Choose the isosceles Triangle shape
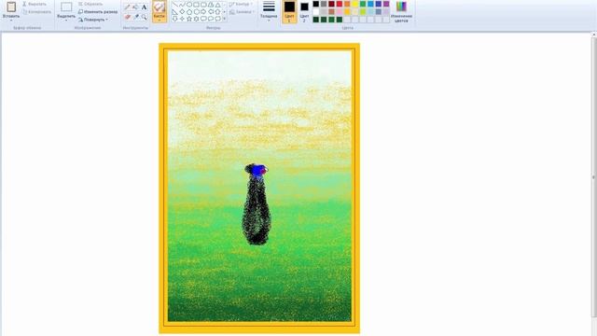597x336 pixels. pyautogui.click(x=217, y=4)
